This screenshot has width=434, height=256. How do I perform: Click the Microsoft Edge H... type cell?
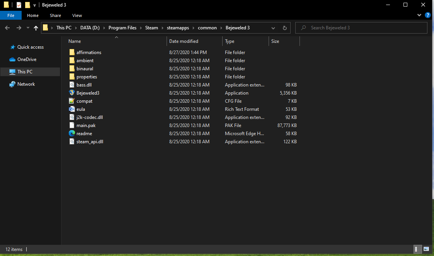244,134
